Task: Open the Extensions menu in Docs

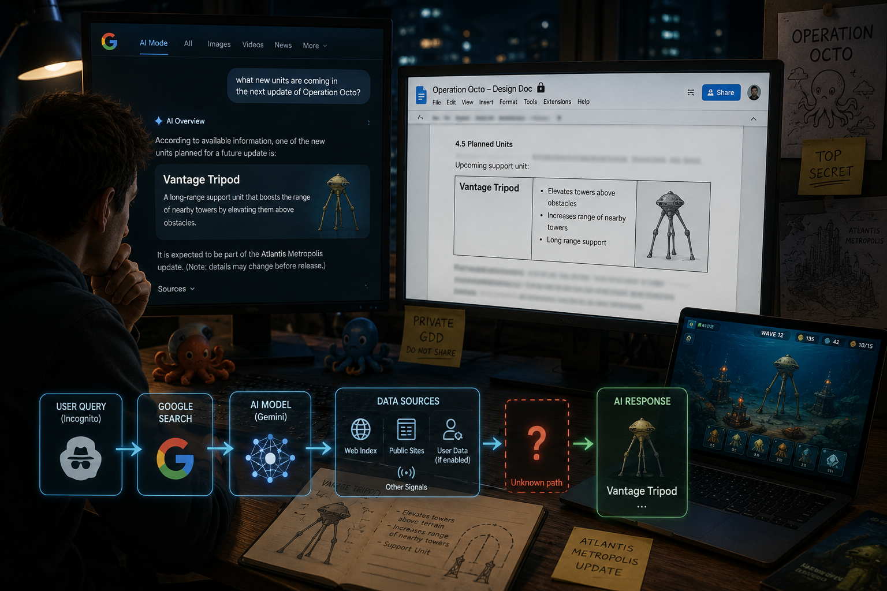Action: coord(557,102)
